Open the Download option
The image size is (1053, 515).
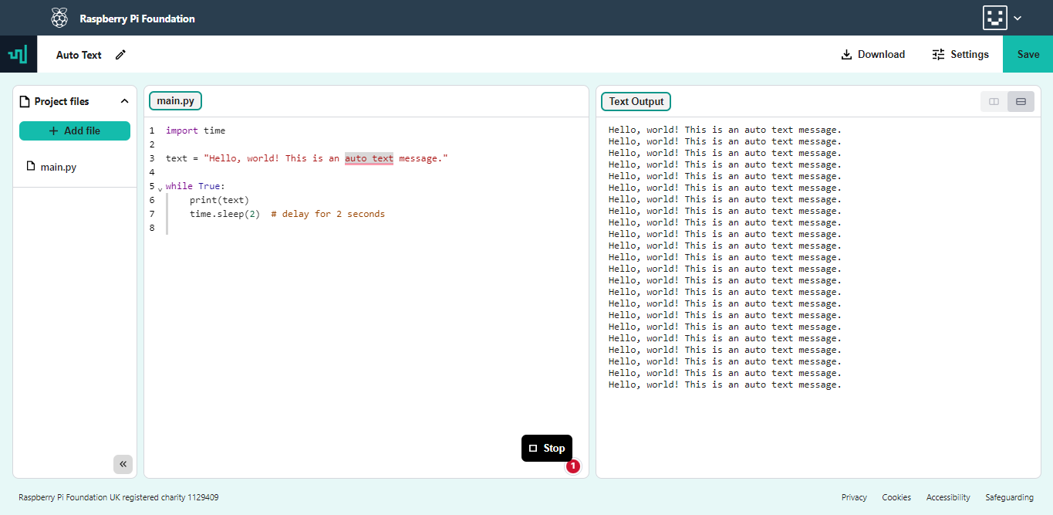[872, 54]
